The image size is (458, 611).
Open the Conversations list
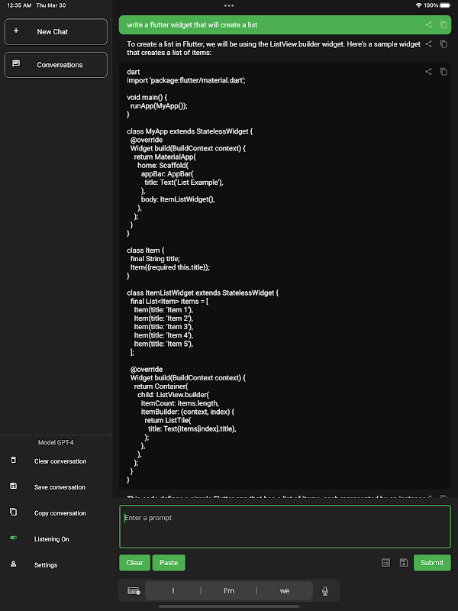pos(56,65)
